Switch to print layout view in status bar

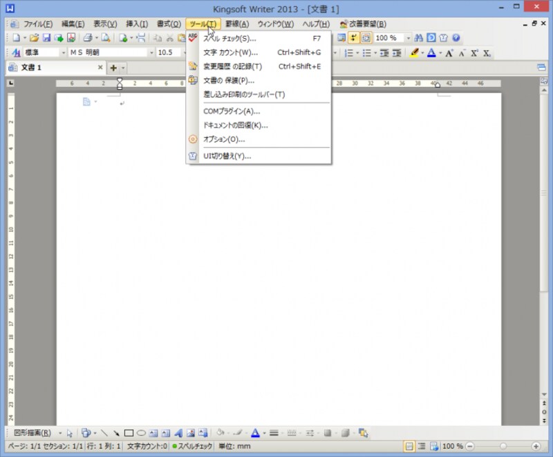(x=410, y=447)
